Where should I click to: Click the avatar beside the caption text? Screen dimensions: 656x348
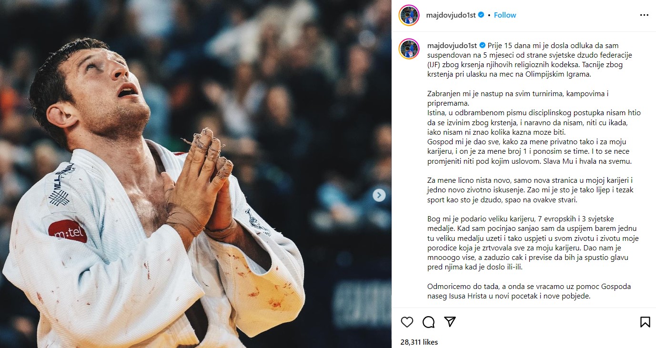(x=409, y=49)
